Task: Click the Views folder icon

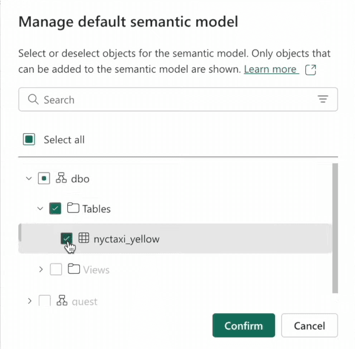Action: (74, 269)
